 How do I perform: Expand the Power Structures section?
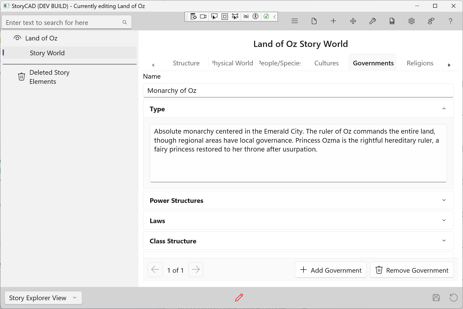click(x=444, y=200)
